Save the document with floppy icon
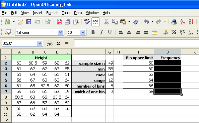The width and height of the screenshot is (199, 123). [29, 22]
